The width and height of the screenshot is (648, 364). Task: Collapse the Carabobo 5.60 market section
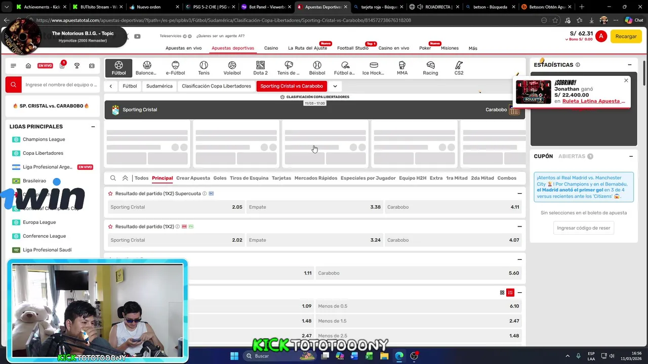tap(519, 259)
